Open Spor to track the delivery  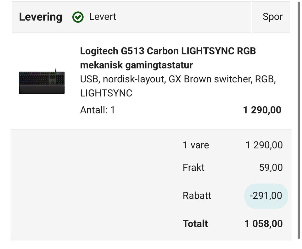pos(272,17)
